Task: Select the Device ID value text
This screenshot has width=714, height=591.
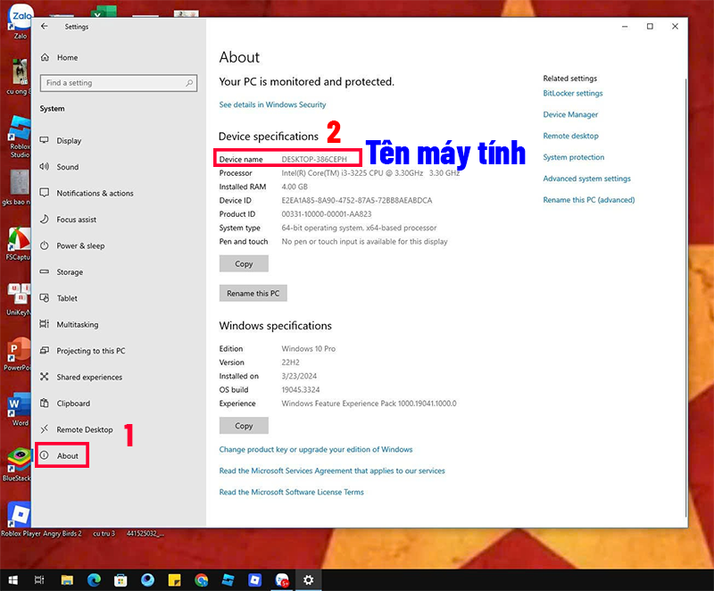Action: pos(356,200)
